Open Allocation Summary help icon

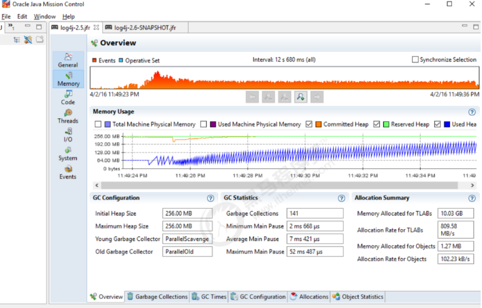pyautogui.click(x=472, y=198)
